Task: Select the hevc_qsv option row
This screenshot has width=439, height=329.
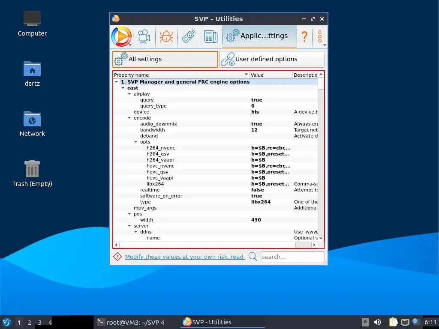Action: coord(215,172)
